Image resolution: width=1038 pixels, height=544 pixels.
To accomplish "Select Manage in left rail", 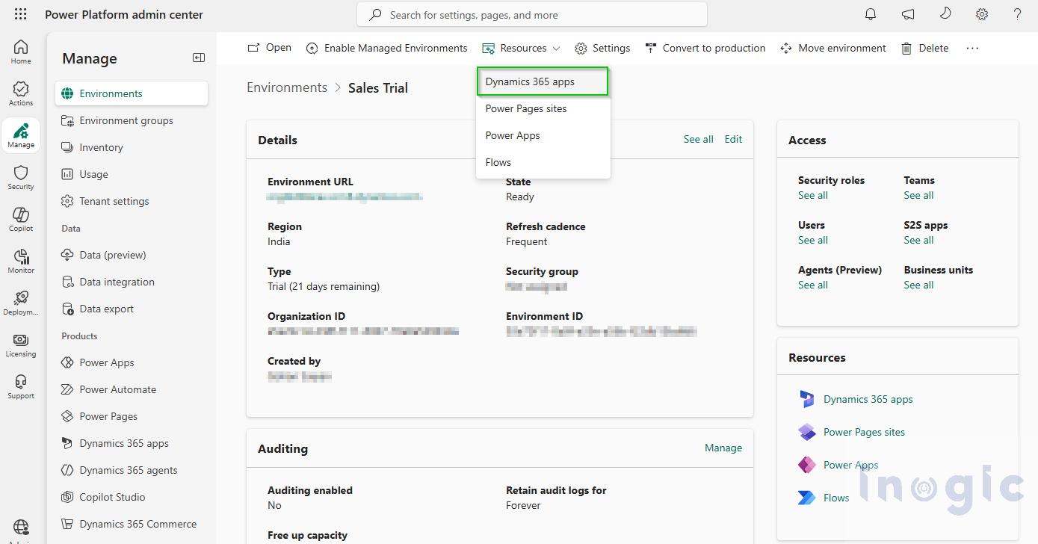I will click(x=21, y=135).
